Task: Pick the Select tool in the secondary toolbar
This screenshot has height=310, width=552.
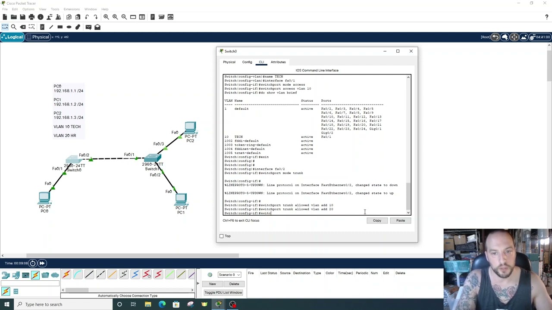Action: click(x=5, y=27)
